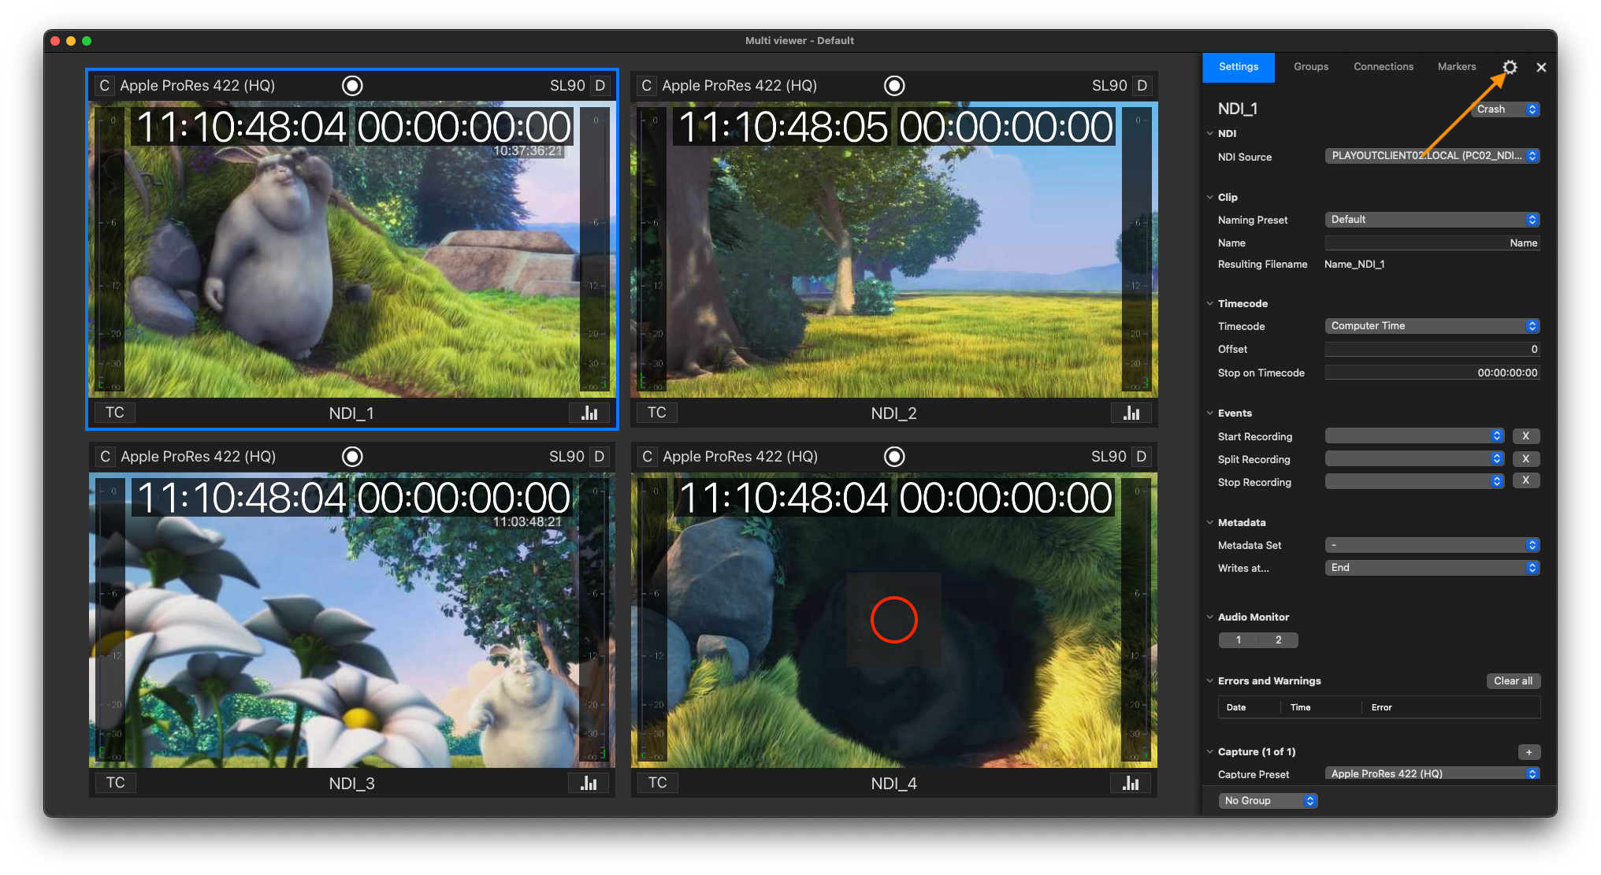Select the NDI_2 viewer video preview
Viewport: 1601px width, 875px height.
(x=894, y=249)
